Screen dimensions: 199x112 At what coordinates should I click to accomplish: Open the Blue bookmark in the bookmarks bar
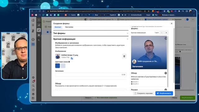[95, 15]
